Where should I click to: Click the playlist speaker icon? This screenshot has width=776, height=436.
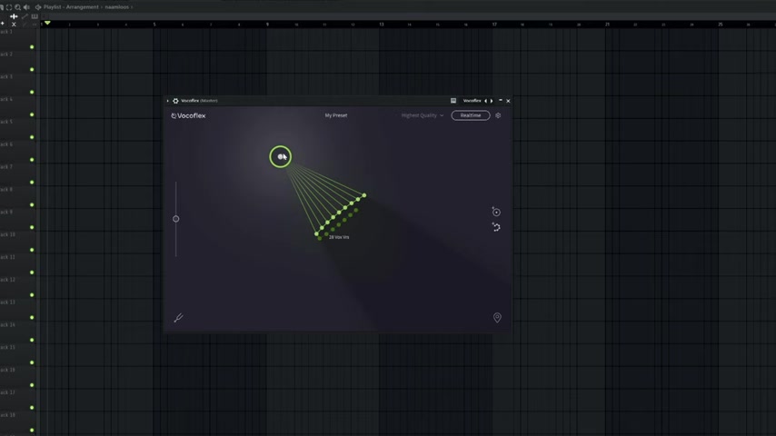click(26, 7)
